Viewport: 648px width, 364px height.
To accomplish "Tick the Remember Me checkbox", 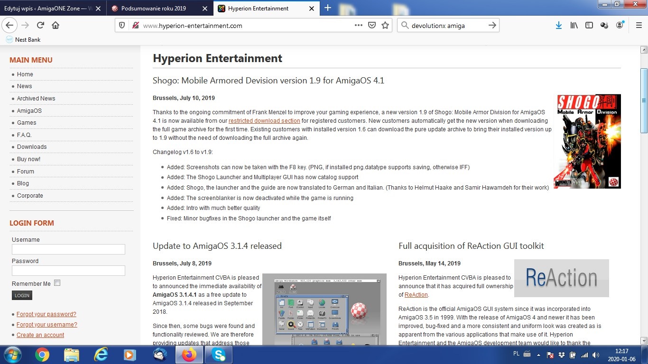I will [x=57, y=283].
